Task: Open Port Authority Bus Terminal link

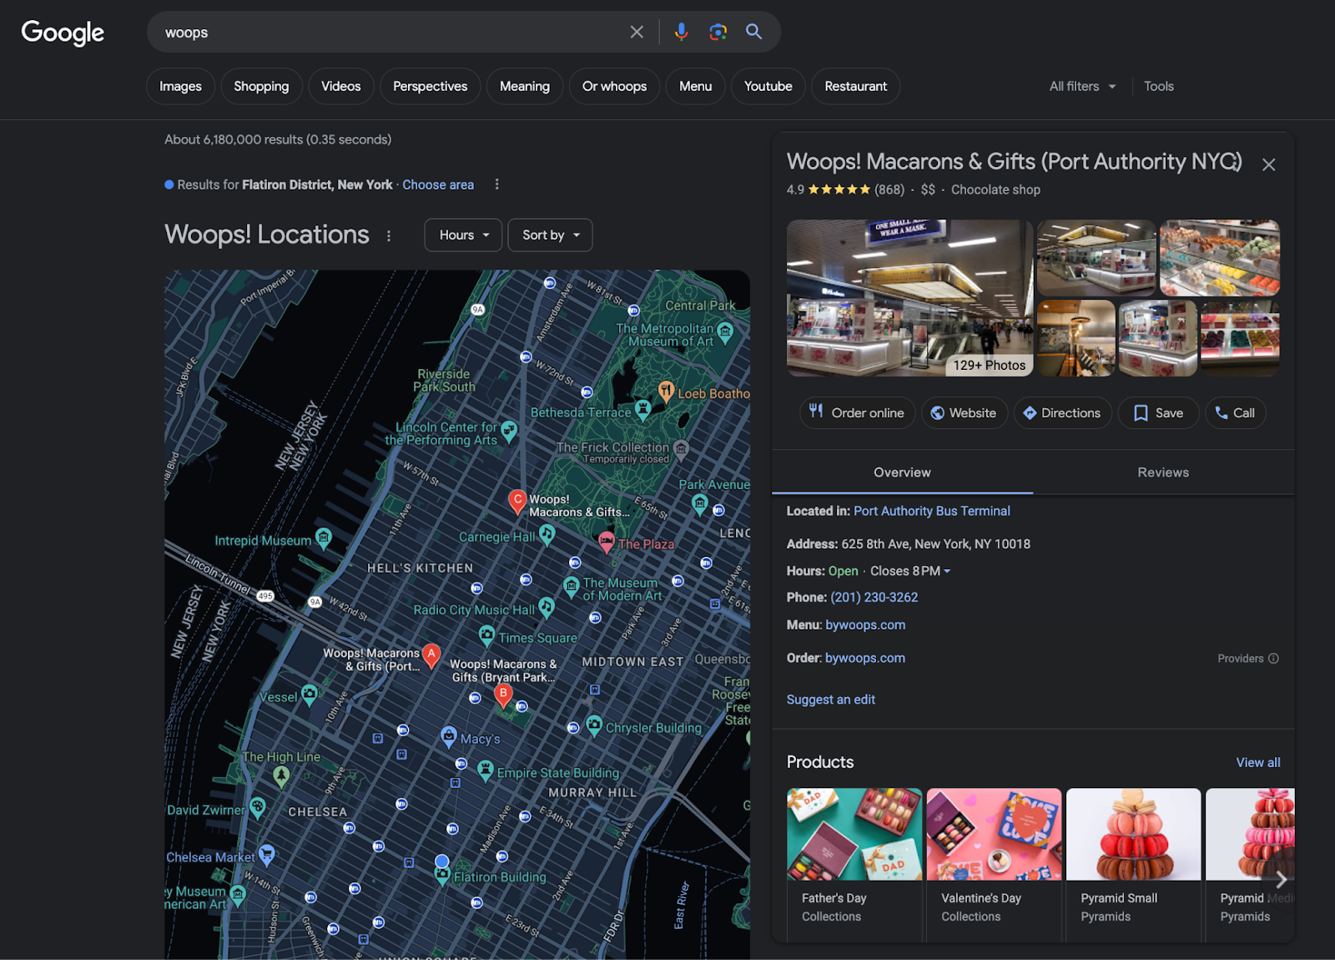Action: pyautogui.click(x=931, y=511)
